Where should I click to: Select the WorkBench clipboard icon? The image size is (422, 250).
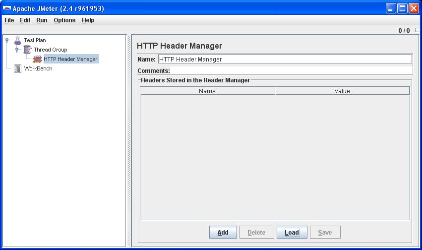18,68
